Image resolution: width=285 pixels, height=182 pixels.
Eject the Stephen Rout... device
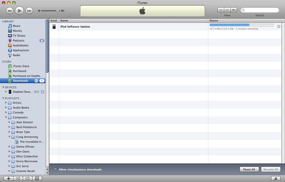(x=42, y=92)
